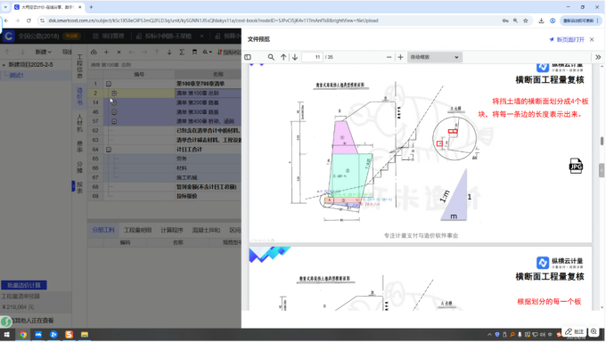Open the tools double-chevron menu
The height and width of the screenshot is (342, 606).
click(598, 57)
